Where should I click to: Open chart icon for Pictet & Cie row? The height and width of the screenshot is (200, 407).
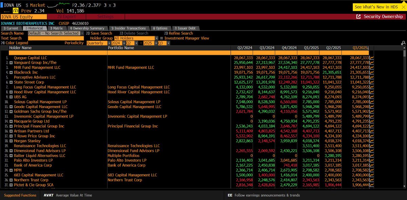coord(371,185)
